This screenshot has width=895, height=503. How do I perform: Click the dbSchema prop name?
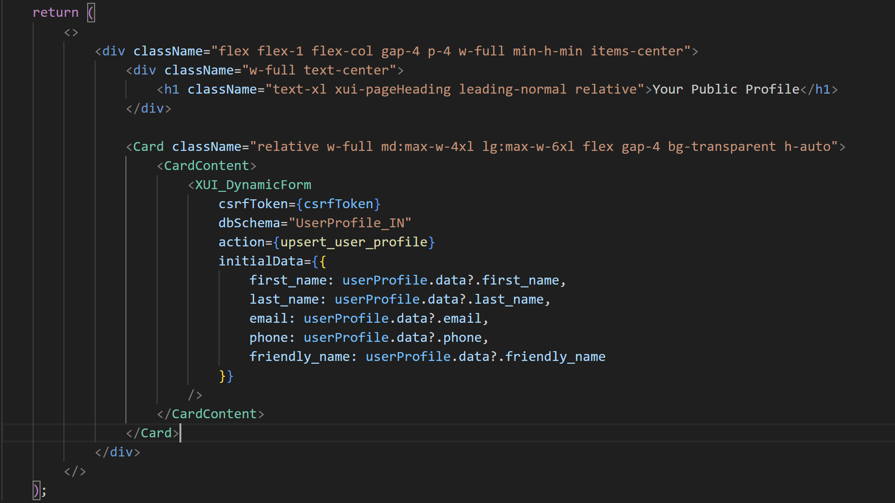tap(249, 223)
